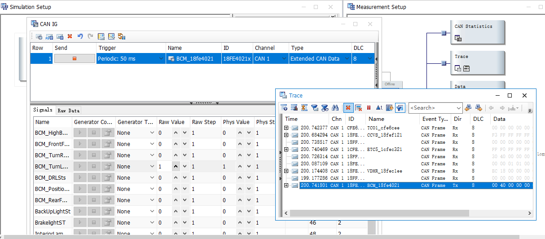Switch to the Signals tab
This screenshot has height=239, width=545.
coord(43,110)
